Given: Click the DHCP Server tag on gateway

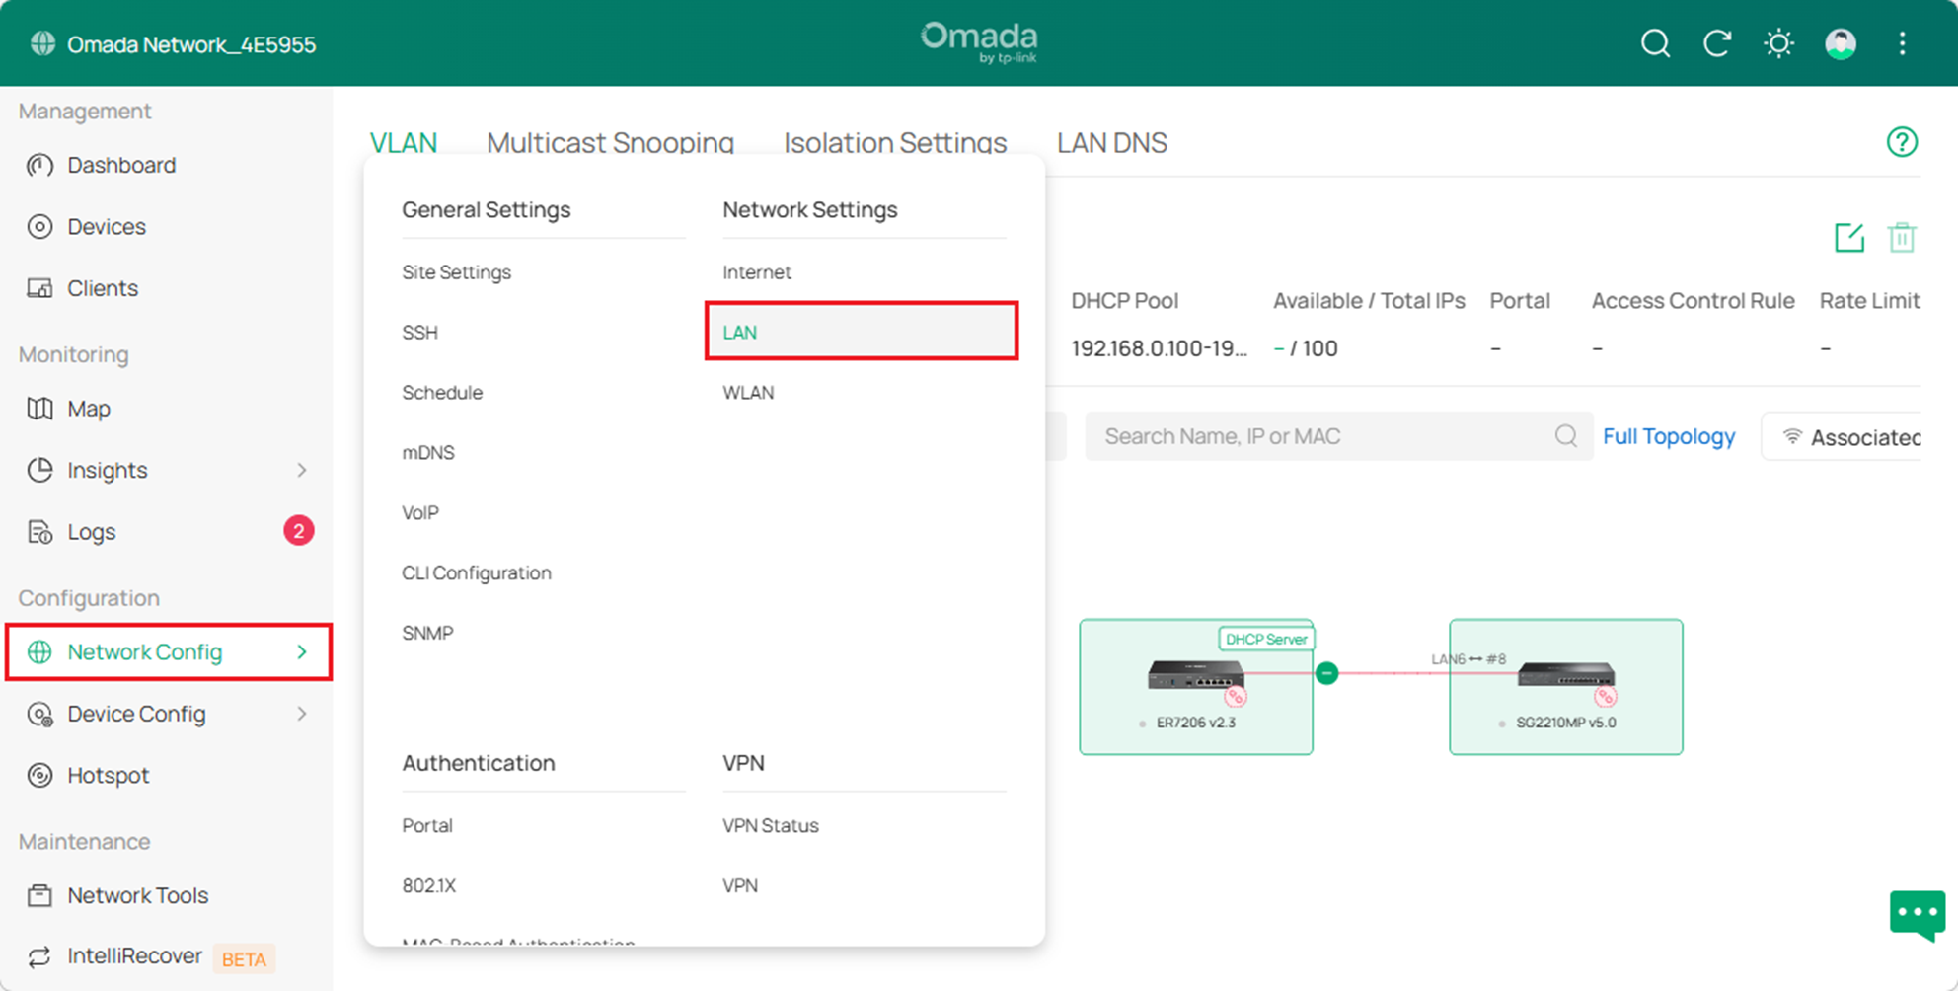Looking at the screenshot, I should tap(1266, 639).
